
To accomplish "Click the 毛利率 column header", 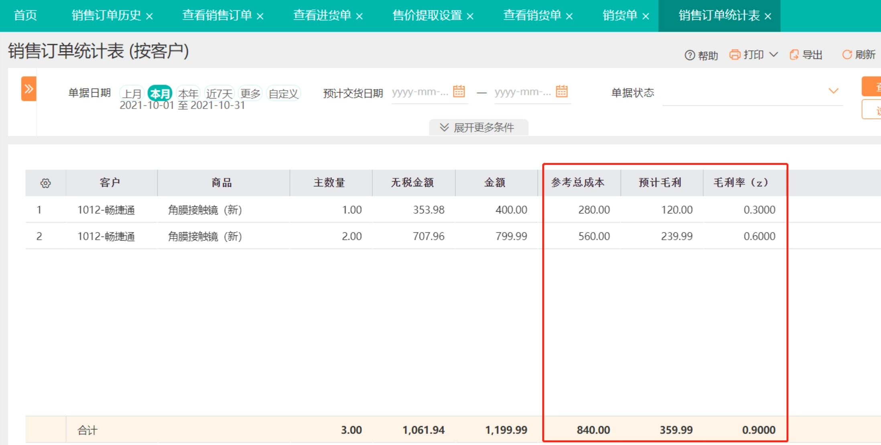I will tap(741, 183).
